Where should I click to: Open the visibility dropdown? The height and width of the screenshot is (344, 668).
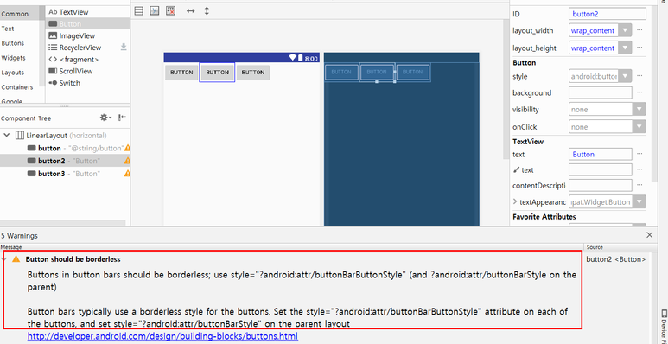click(x=639, y=110)
